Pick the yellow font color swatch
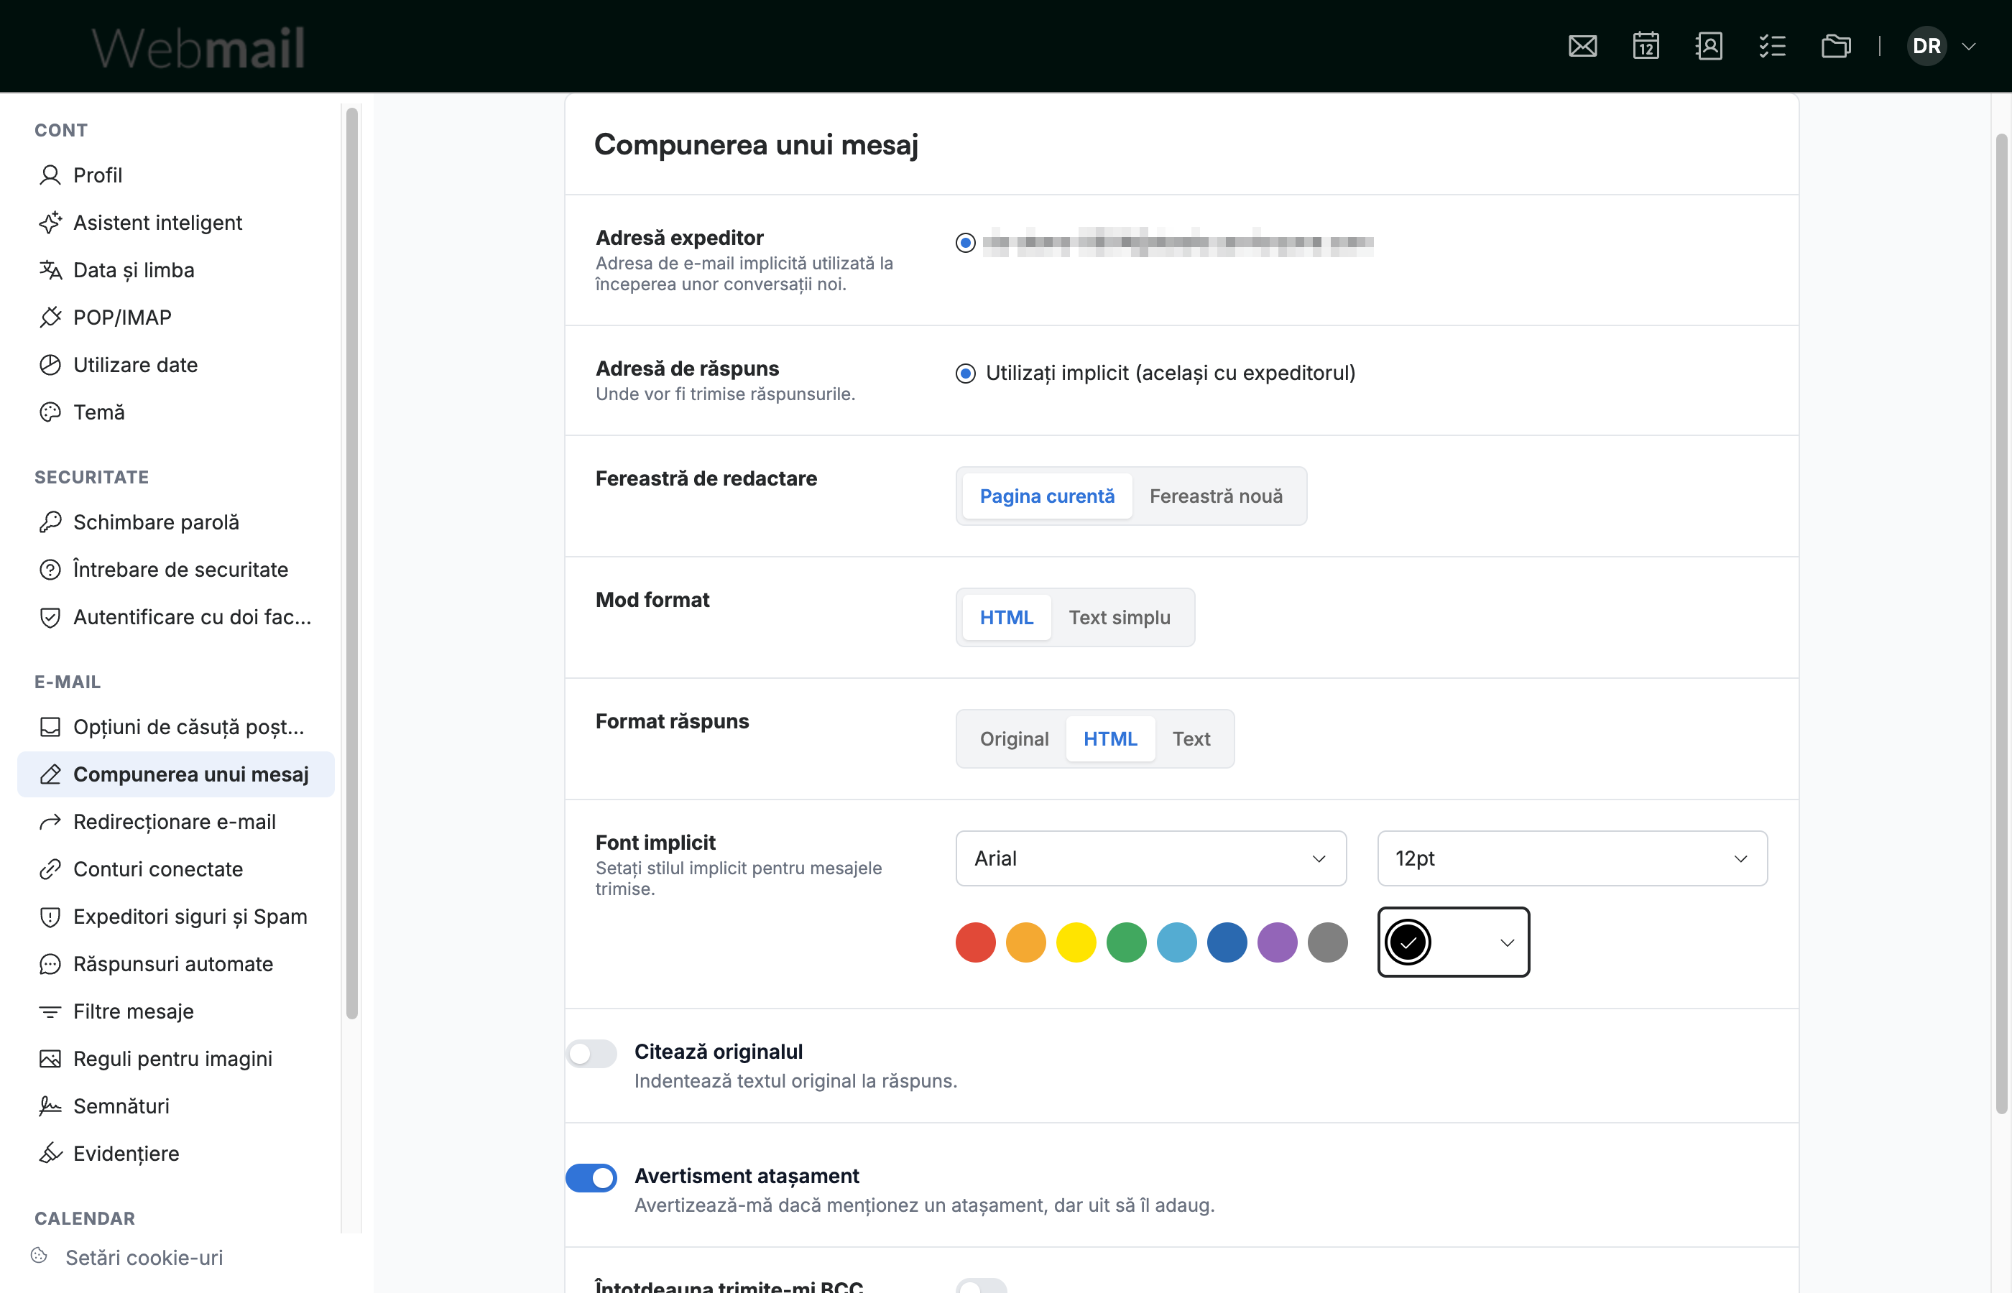This screenshot has width=2012, height=1293. point(1076,942)
